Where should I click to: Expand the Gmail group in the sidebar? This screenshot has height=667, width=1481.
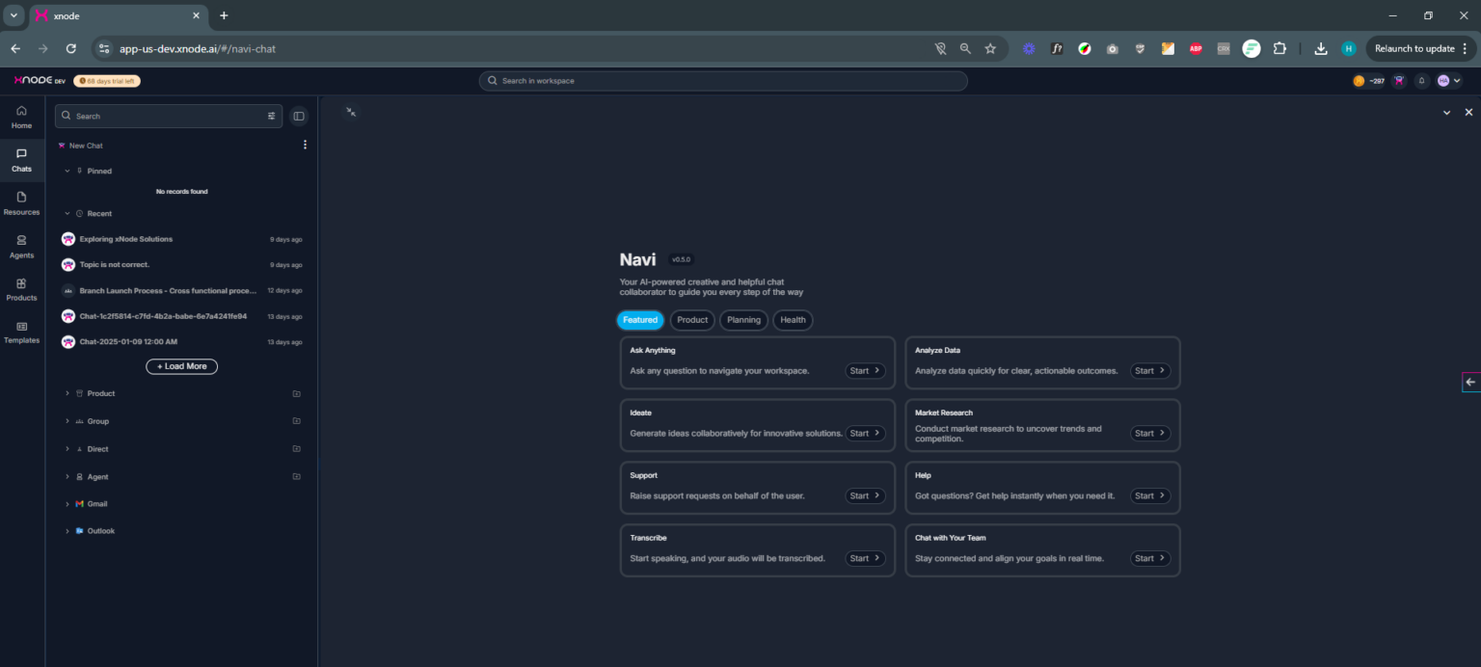click(x=67, y=503)
